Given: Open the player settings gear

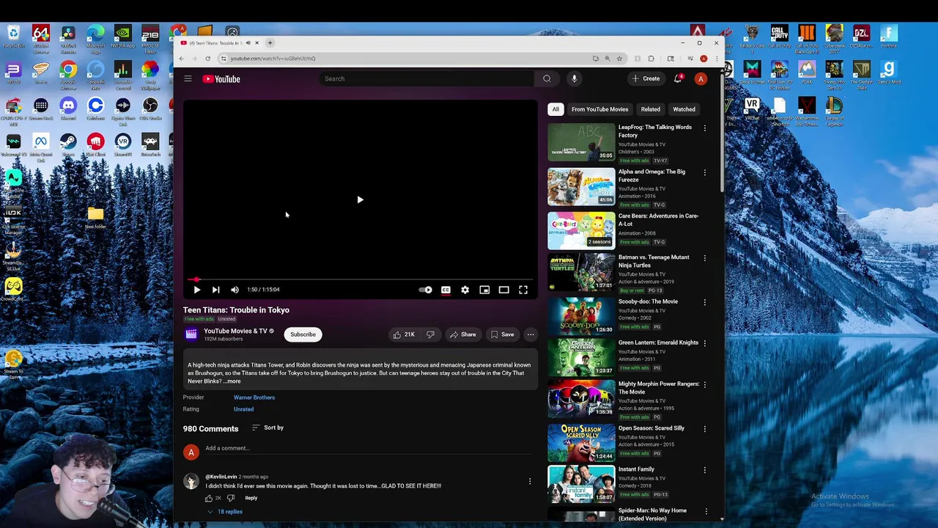Looking at the screenshot, I should (x=465, y=290).
